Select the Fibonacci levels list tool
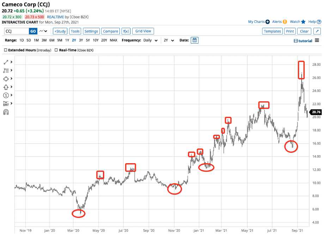330x235 pixels. tap(6, 71)
